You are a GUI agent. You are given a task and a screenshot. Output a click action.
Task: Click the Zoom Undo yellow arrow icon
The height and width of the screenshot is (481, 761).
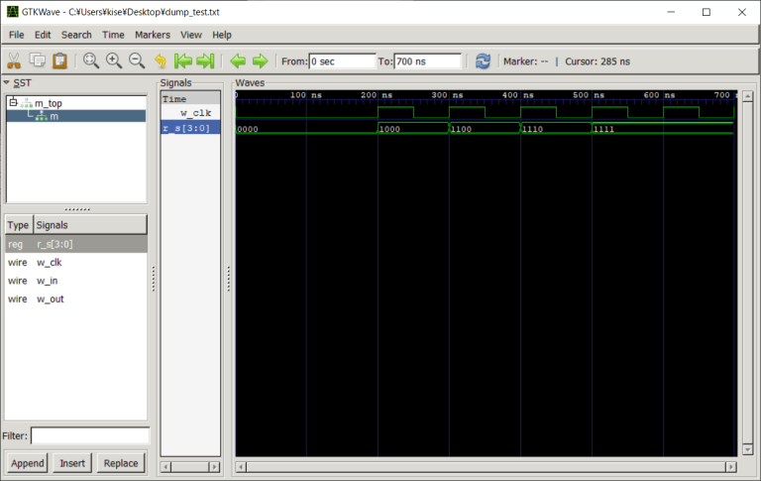pos(161,60)
